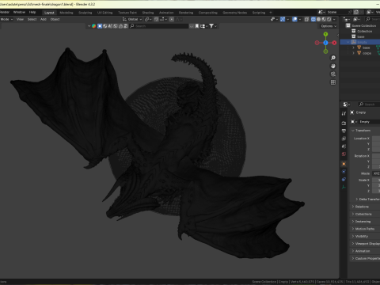Screen dimensions: 380x285
Task: Toggle camera view icon in viewport
Action: (333, 74)
